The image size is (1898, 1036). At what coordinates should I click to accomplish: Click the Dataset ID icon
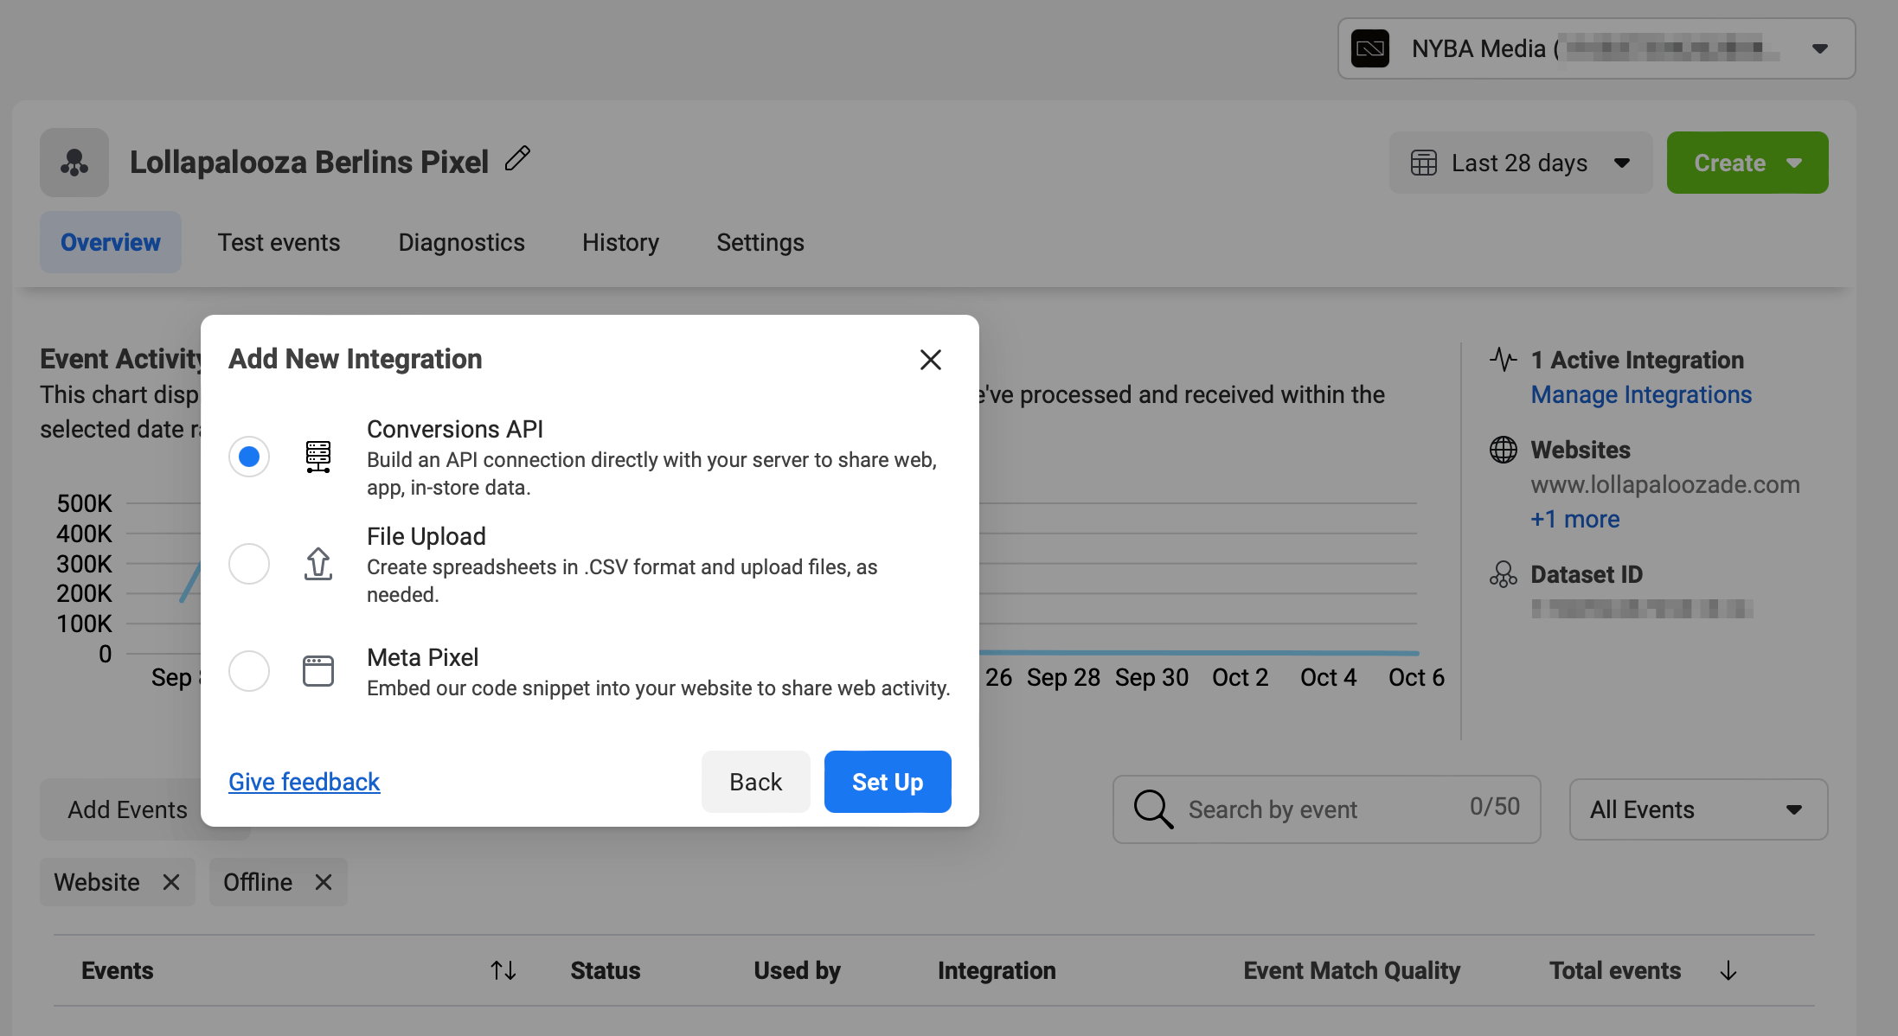pos(1504,574)
